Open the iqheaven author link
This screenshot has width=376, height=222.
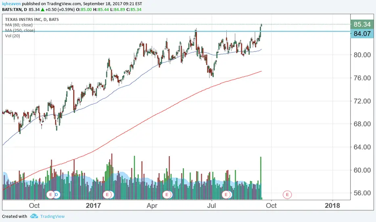pyautogui.click(x=11, y=4)
